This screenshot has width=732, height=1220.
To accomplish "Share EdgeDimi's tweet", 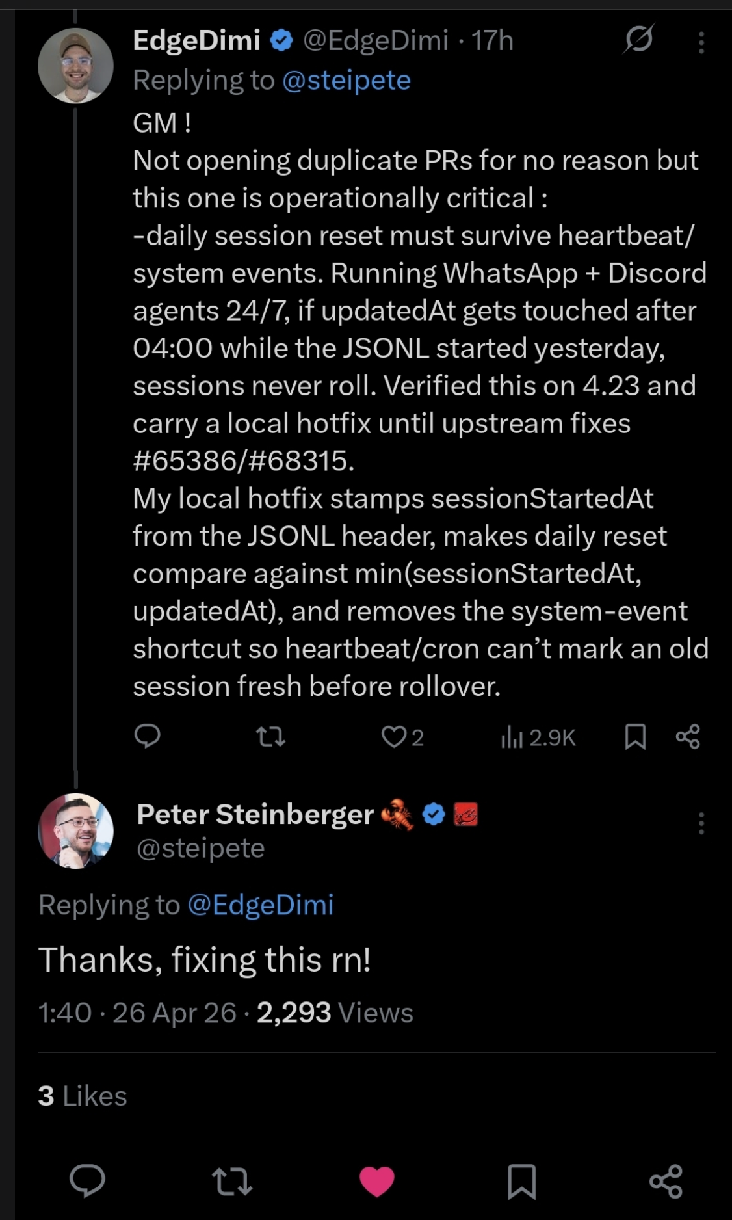I will [x=688, y=737].
